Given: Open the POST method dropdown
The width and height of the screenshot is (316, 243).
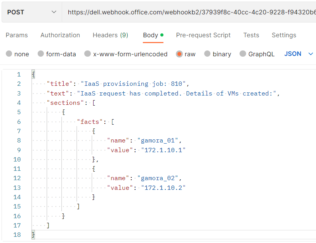Looking at the screenshot, I should coord(31,12).
